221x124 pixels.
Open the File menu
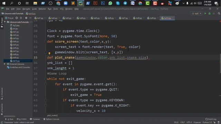pos(8,9)
